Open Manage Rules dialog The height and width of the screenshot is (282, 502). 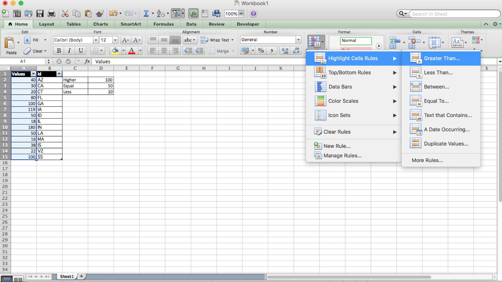click(342, 156)
